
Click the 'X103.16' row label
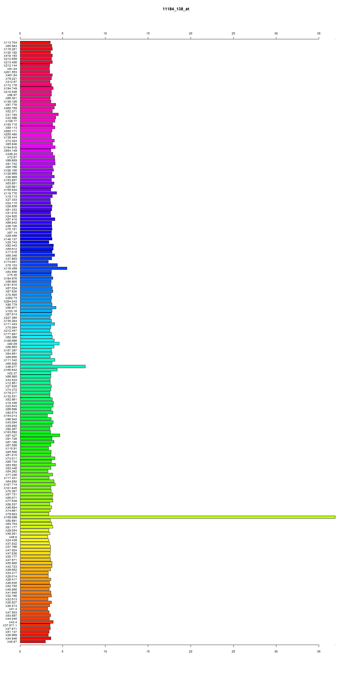point(11,311)
